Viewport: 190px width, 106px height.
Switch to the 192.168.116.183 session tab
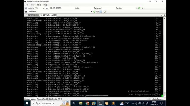click(34, 15)
